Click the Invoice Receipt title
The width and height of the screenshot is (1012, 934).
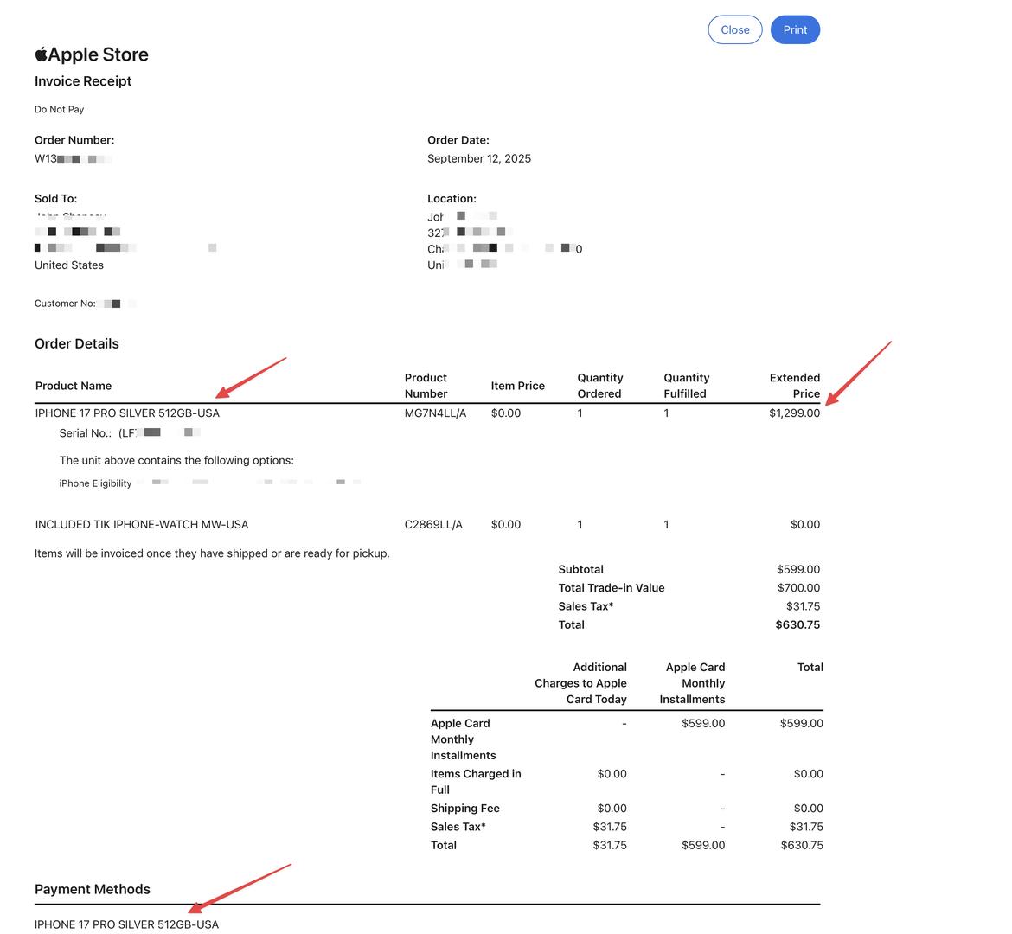[83, 81]
